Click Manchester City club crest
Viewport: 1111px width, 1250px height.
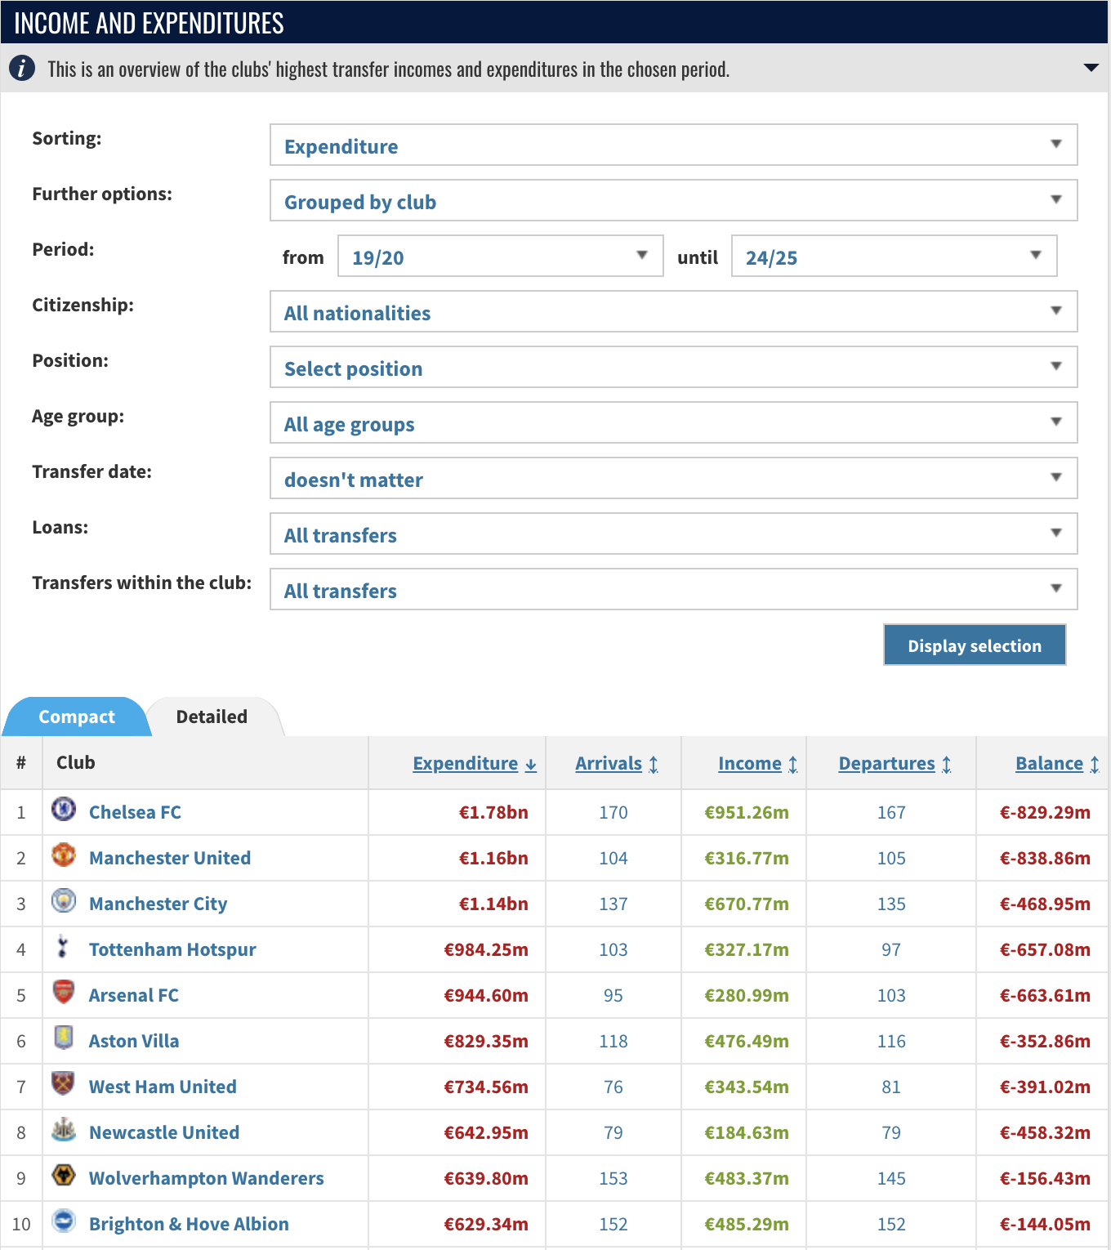(64, 901)
